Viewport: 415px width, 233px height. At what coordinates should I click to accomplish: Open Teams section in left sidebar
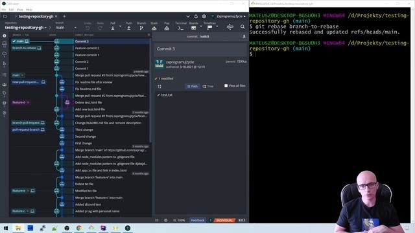coord(5,85)
